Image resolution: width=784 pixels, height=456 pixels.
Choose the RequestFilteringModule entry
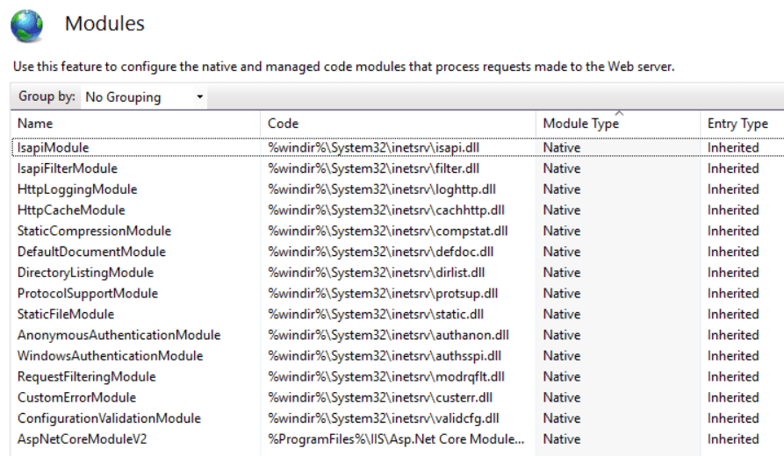coord(86,377)
